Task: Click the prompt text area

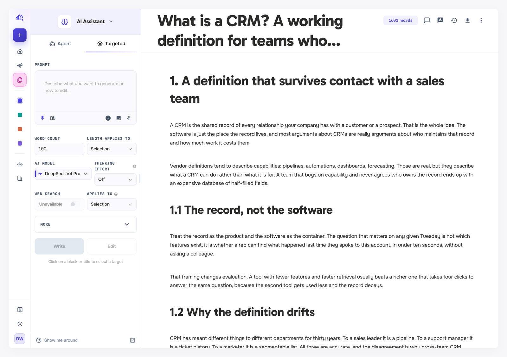Action: [x=86, y=91]
